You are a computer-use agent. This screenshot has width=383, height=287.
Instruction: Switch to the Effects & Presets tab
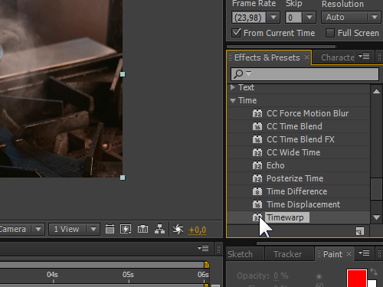coord(267,57)
